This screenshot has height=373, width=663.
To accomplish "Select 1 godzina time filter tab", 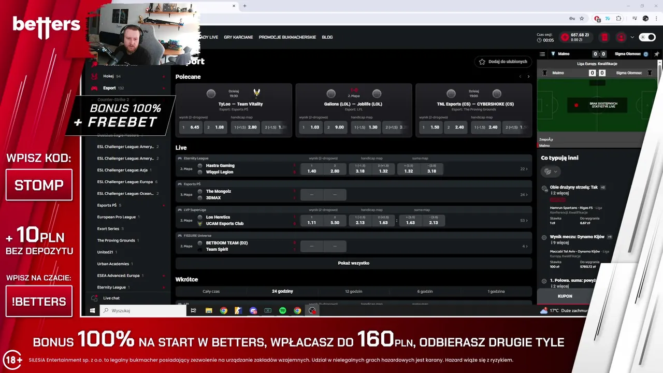I will (496, 291).
